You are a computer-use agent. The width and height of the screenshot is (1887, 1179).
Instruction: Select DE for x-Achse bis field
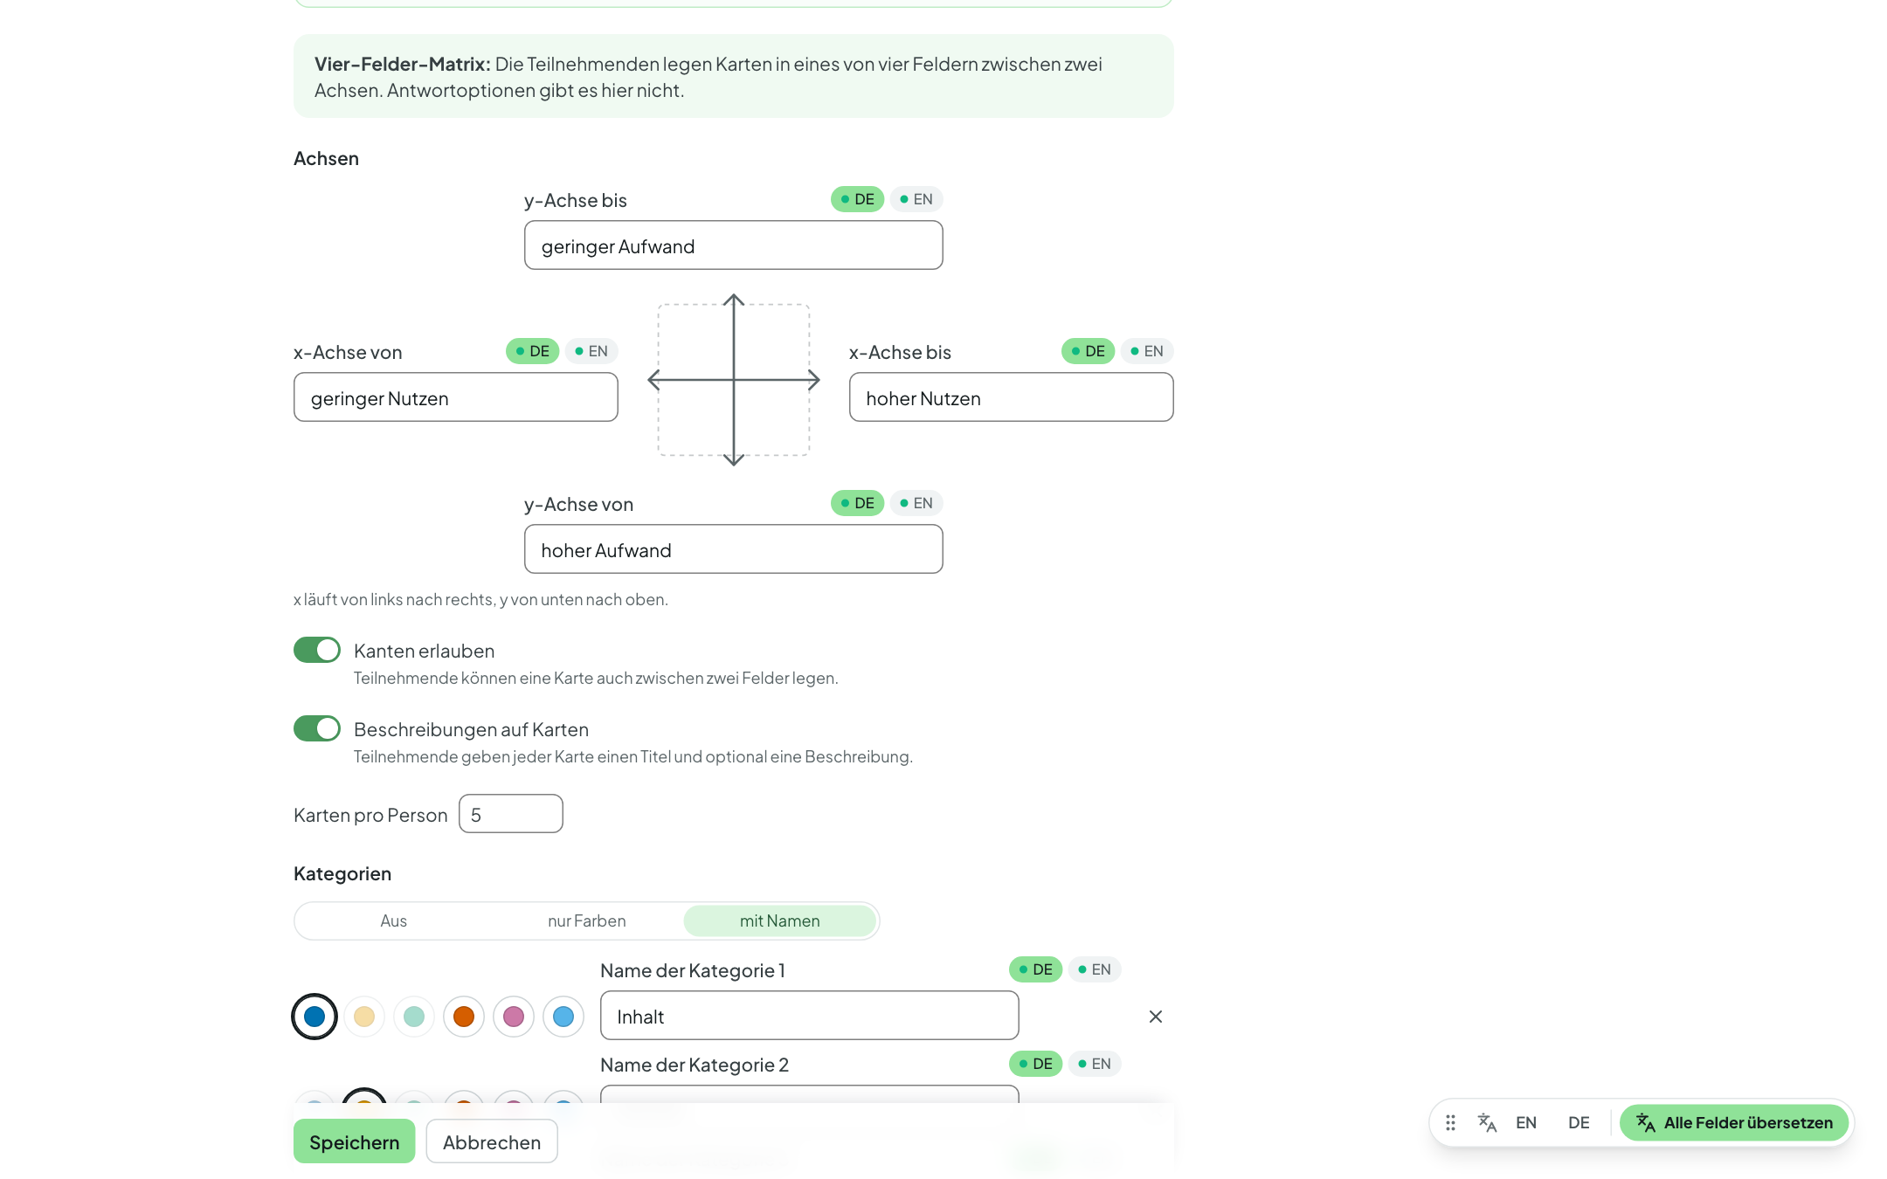[x=1088, y=351]
